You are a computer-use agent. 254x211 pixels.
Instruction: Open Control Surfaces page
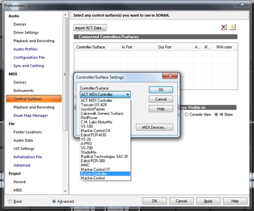34,99
